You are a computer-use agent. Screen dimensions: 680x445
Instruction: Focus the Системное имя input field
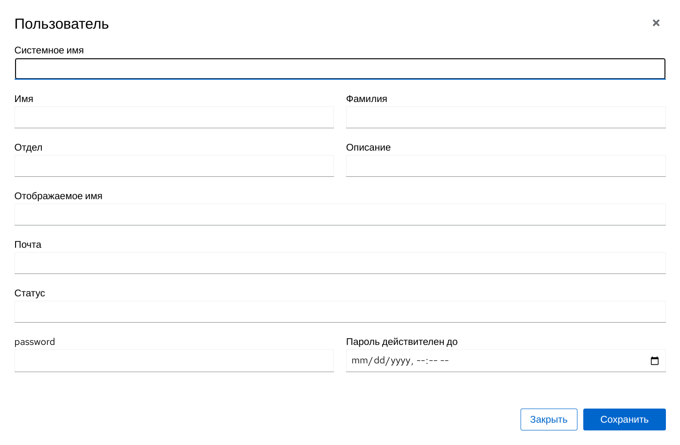click(340, 69)
